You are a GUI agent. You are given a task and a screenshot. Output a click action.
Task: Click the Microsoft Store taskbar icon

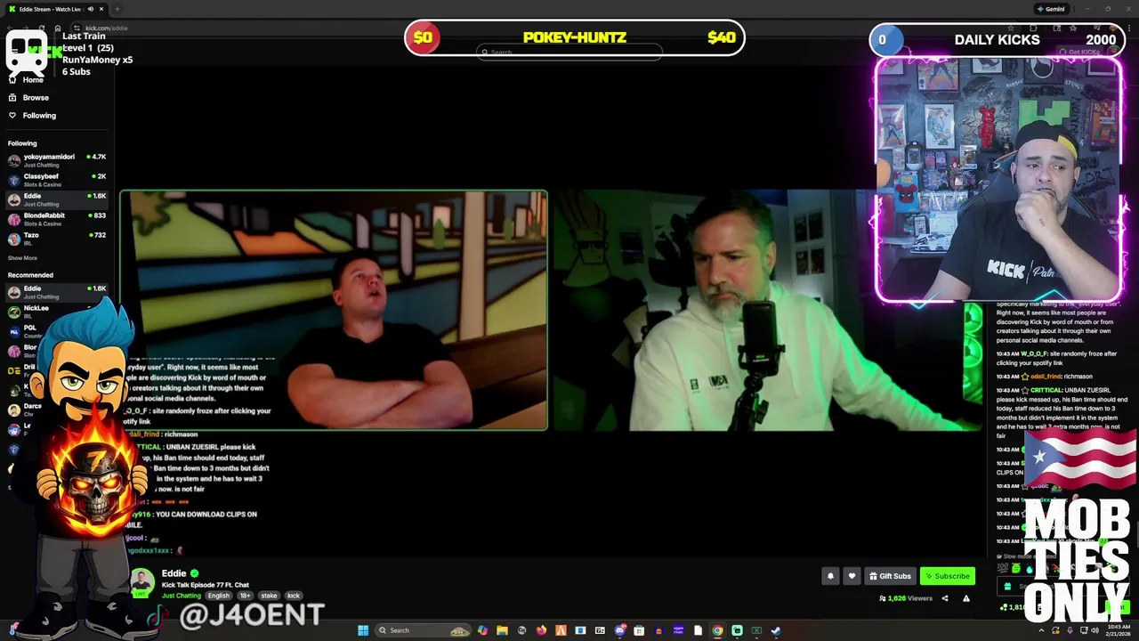click(x=639, y=630)
